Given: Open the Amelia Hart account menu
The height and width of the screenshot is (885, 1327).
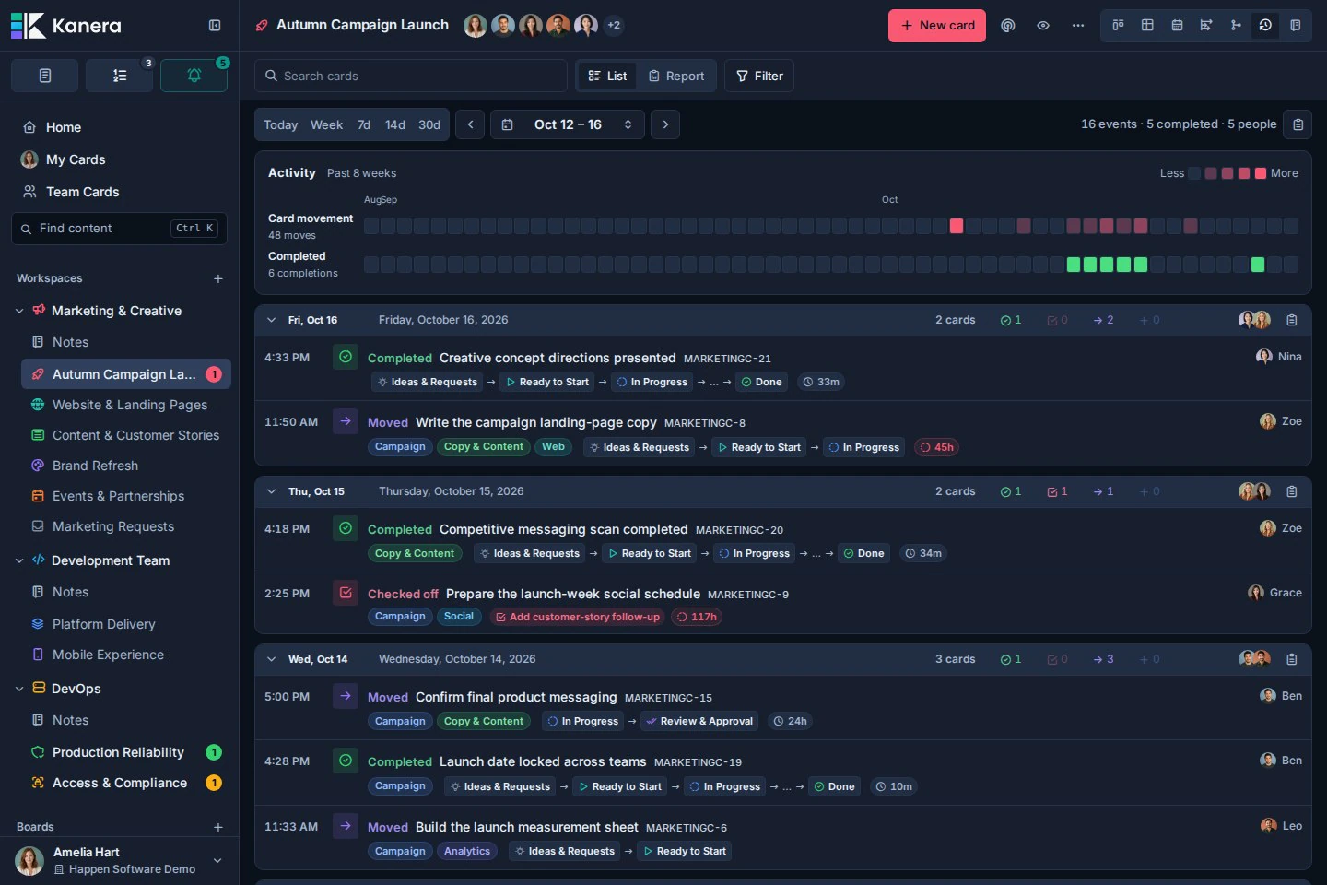Looking at the screenshot, I should [120, 860].
